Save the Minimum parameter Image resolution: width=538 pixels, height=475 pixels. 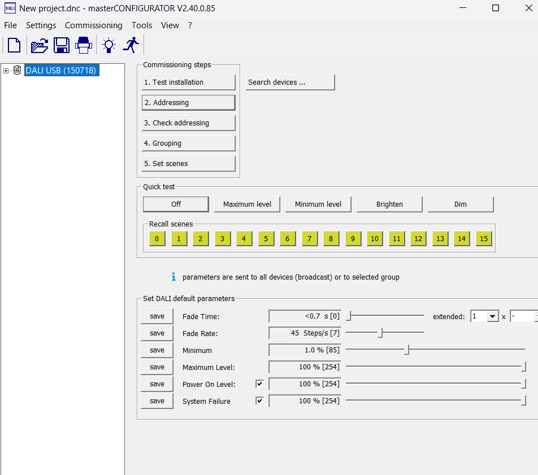click(157, 350)
